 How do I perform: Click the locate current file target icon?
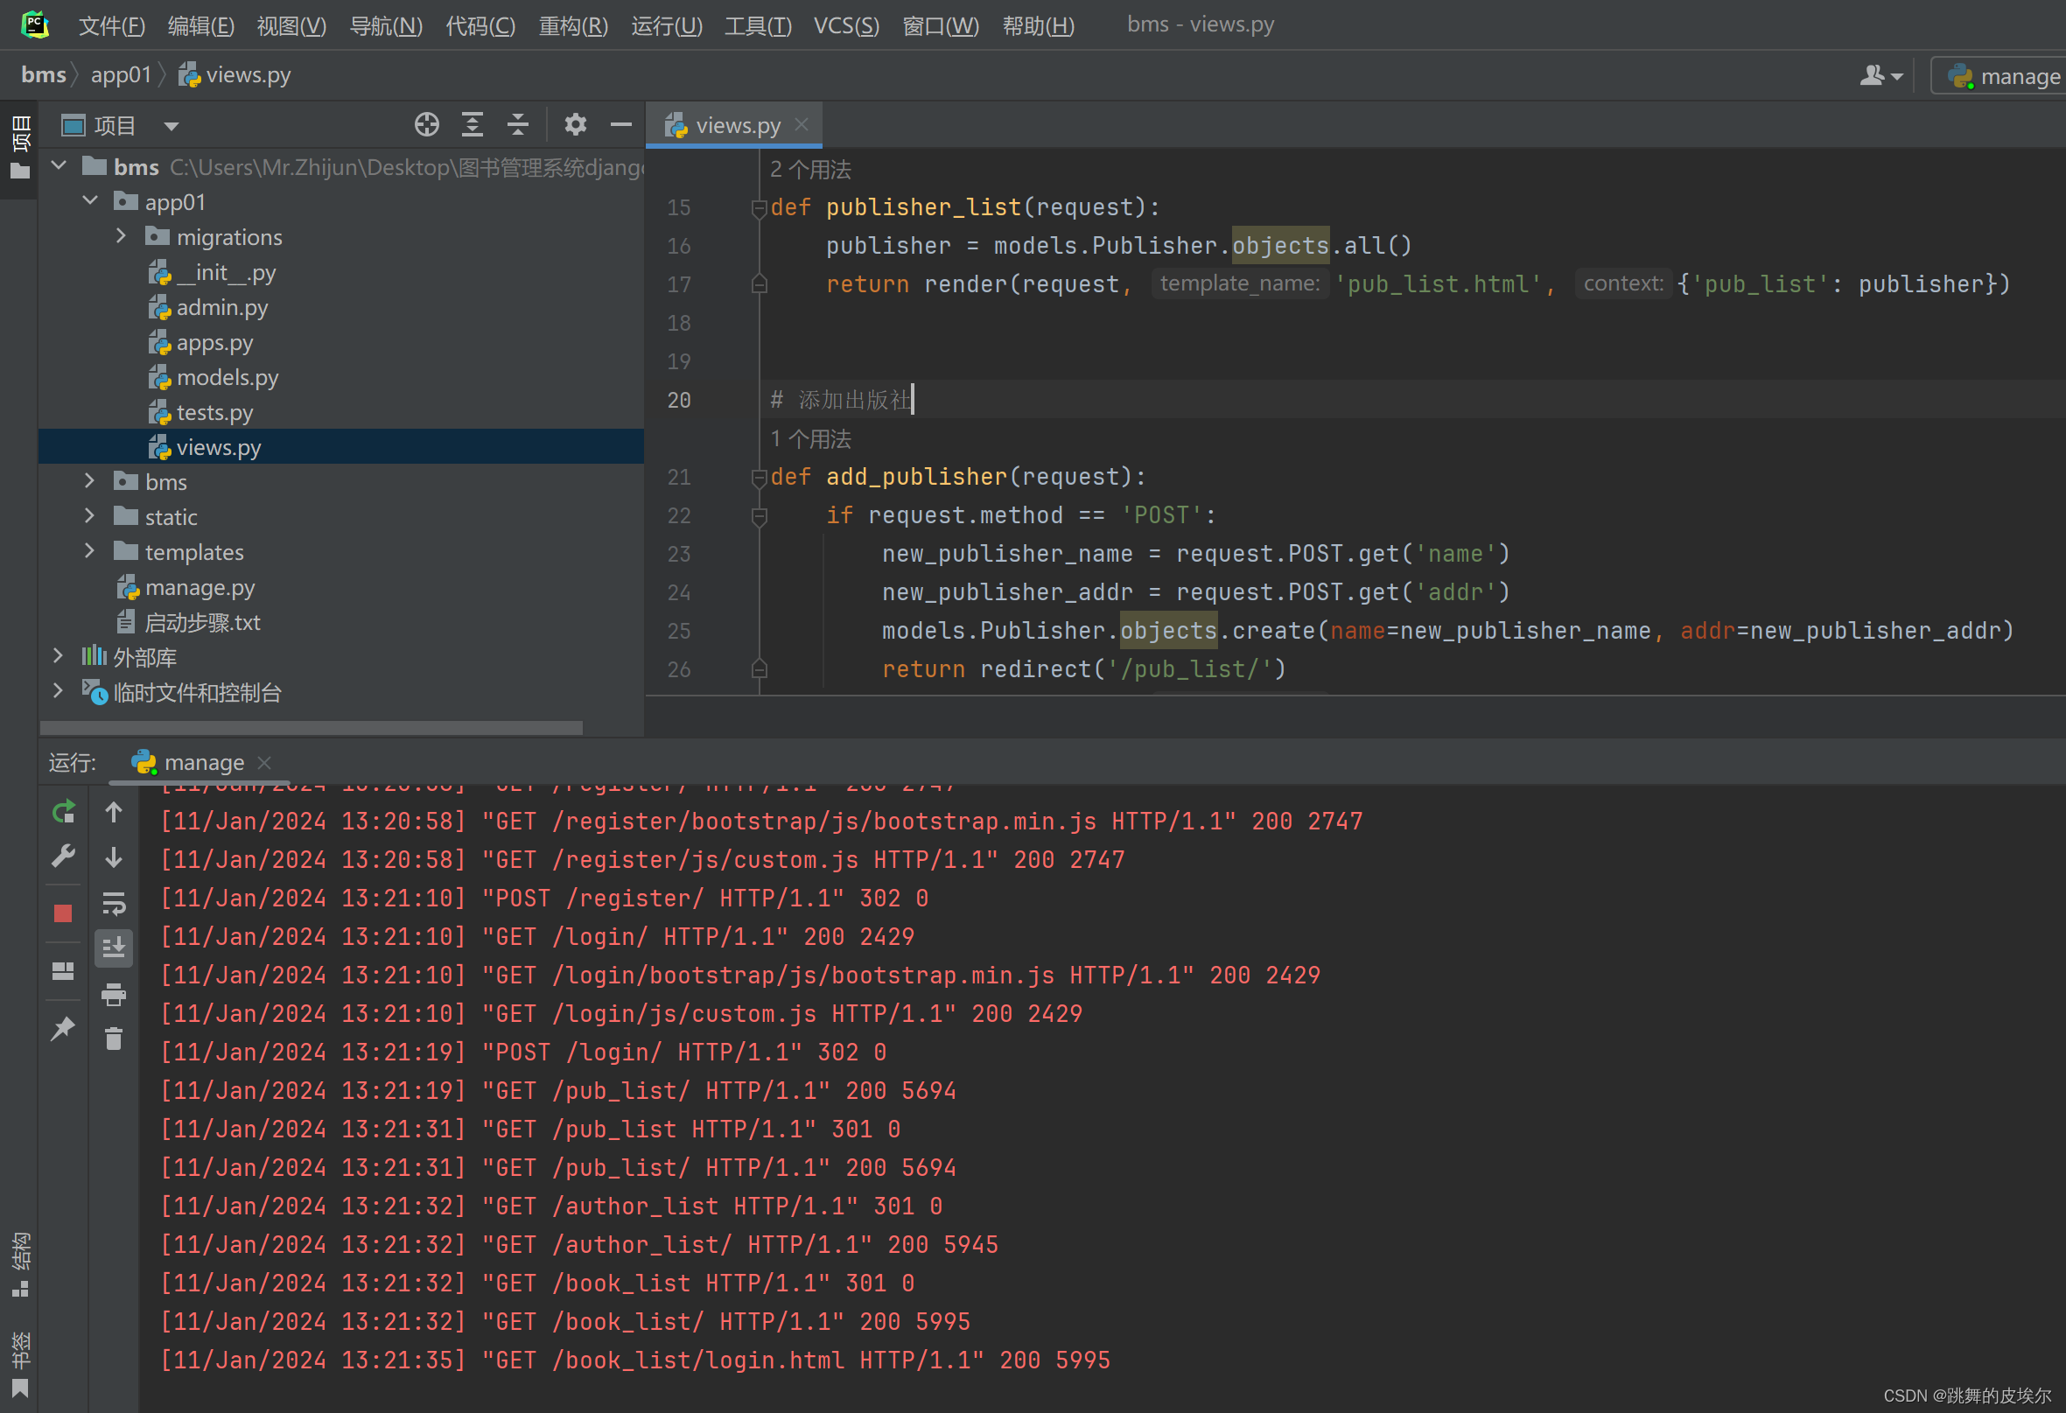point(427,125)
